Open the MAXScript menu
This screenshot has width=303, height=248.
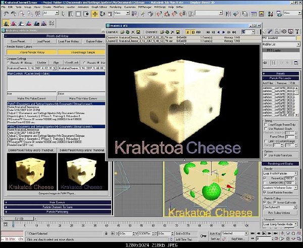[160, 7]
